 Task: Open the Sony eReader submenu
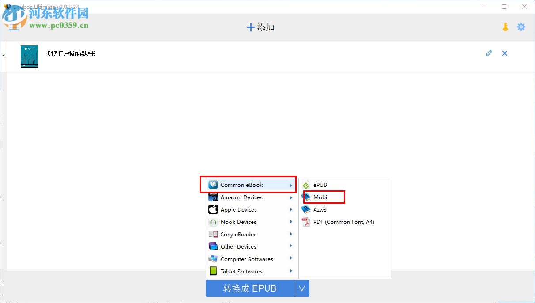pos(251,234)
